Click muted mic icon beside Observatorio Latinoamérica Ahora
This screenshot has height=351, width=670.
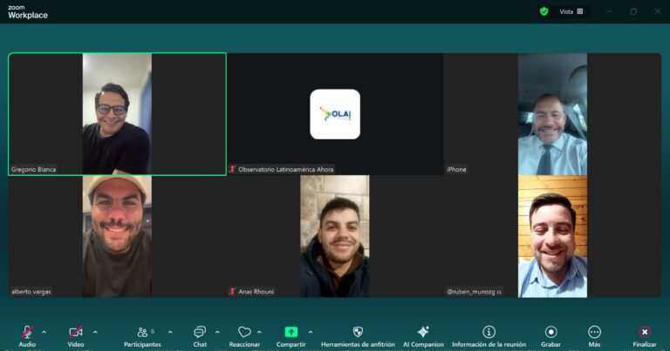coord(232,169)
